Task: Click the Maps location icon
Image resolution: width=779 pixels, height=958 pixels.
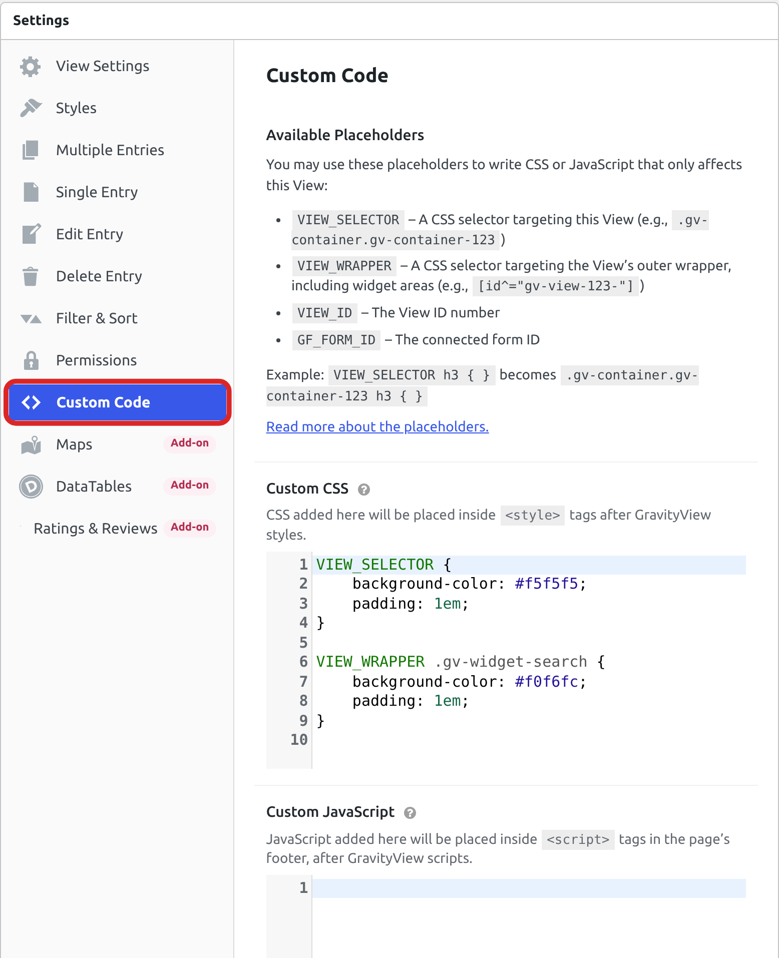Action: (x=31, y=444)
